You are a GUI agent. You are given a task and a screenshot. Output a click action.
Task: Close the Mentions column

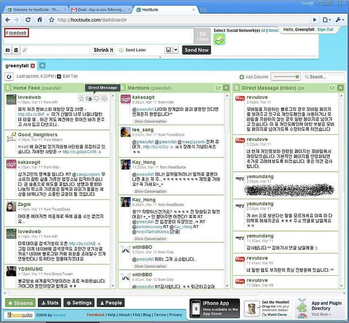pos(226,88)
